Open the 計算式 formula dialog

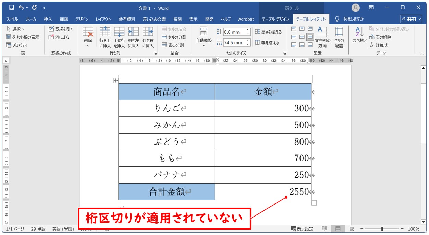coord(379,45)
